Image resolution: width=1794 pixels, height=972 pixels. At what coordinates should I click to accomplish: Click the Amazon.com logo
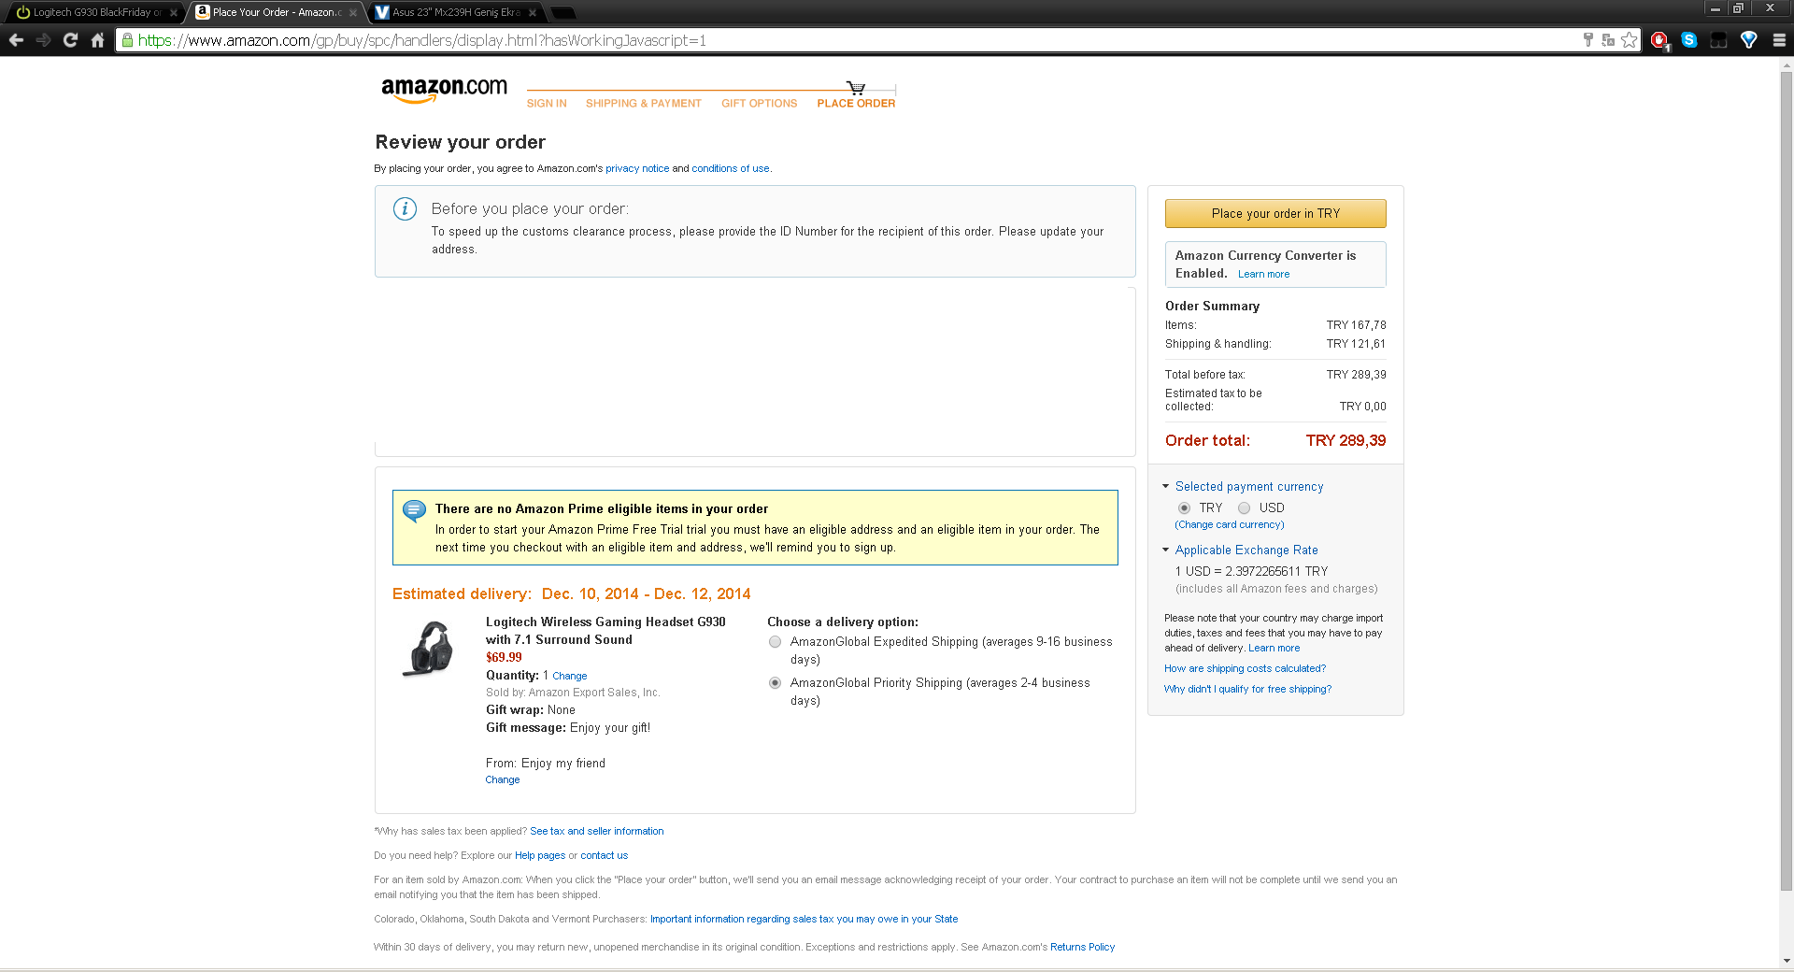tap(444, 90)
